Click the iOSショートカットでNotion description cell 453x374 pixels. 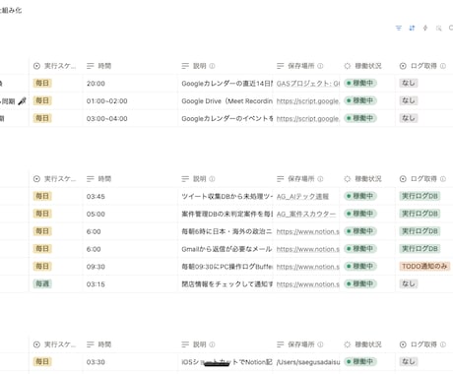(x=226, y=362)
